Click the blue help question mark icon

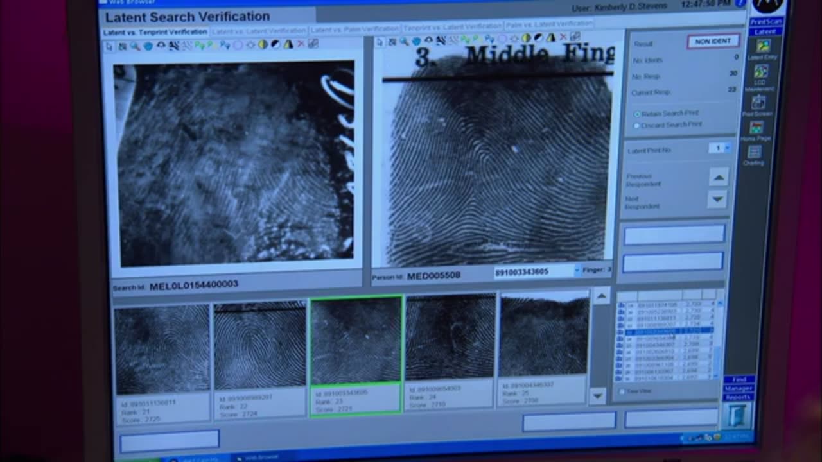tap(740, 3)
